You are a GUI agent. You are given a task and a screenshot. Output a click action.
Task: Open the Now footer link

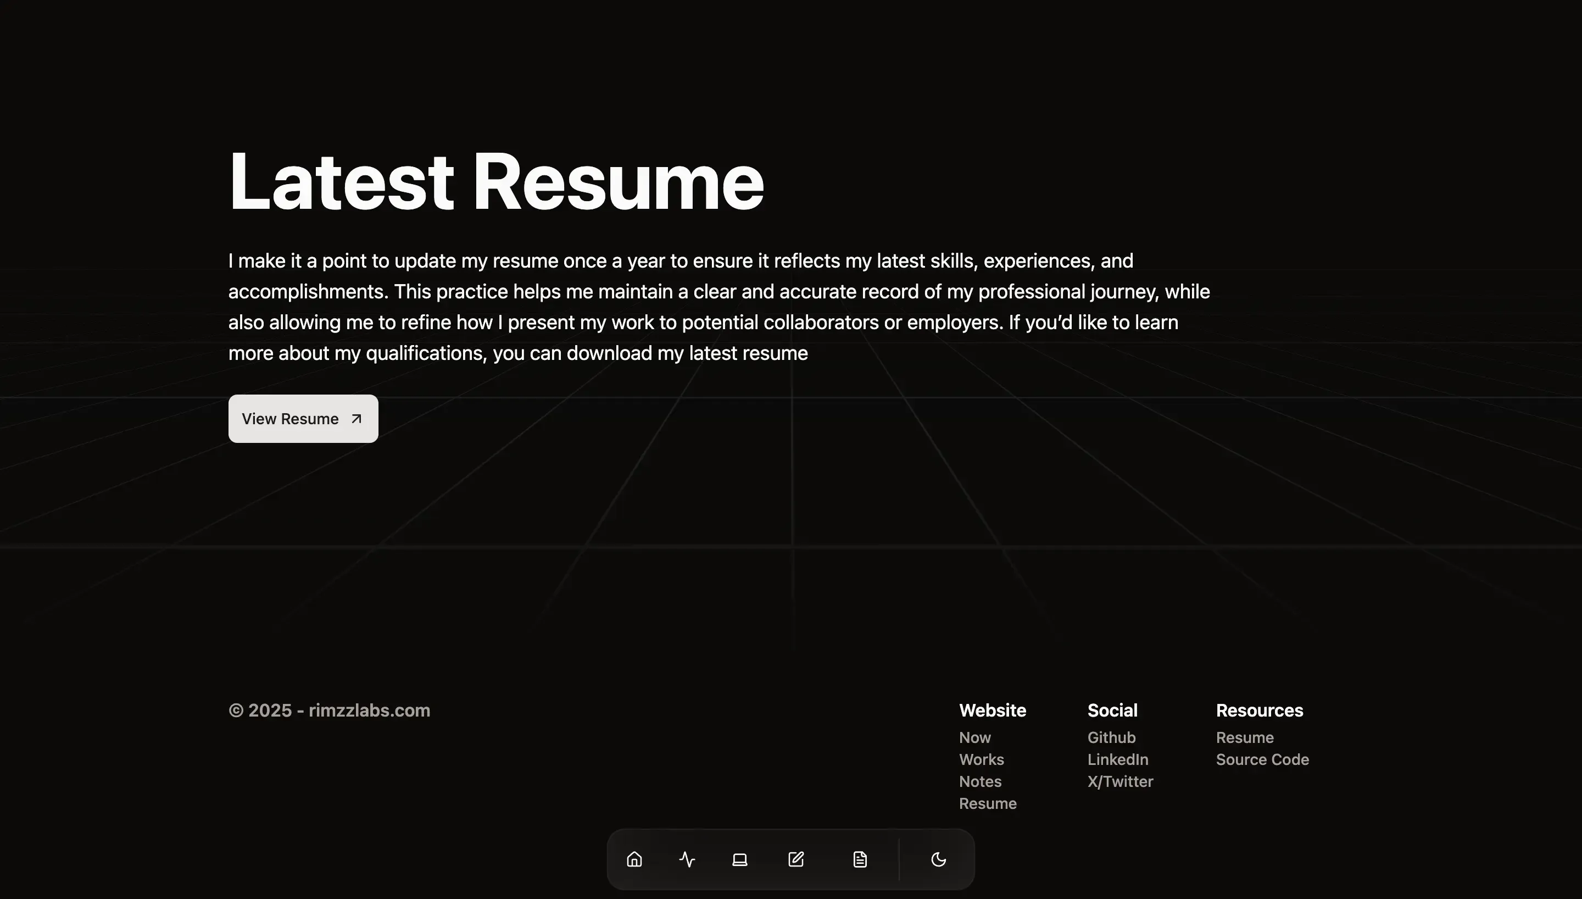point(974,737)
